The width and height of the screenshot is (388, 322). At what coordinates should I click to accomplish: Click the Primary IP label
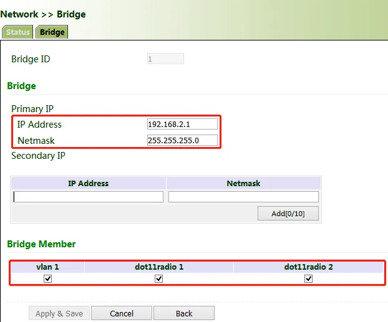(32, 109)
